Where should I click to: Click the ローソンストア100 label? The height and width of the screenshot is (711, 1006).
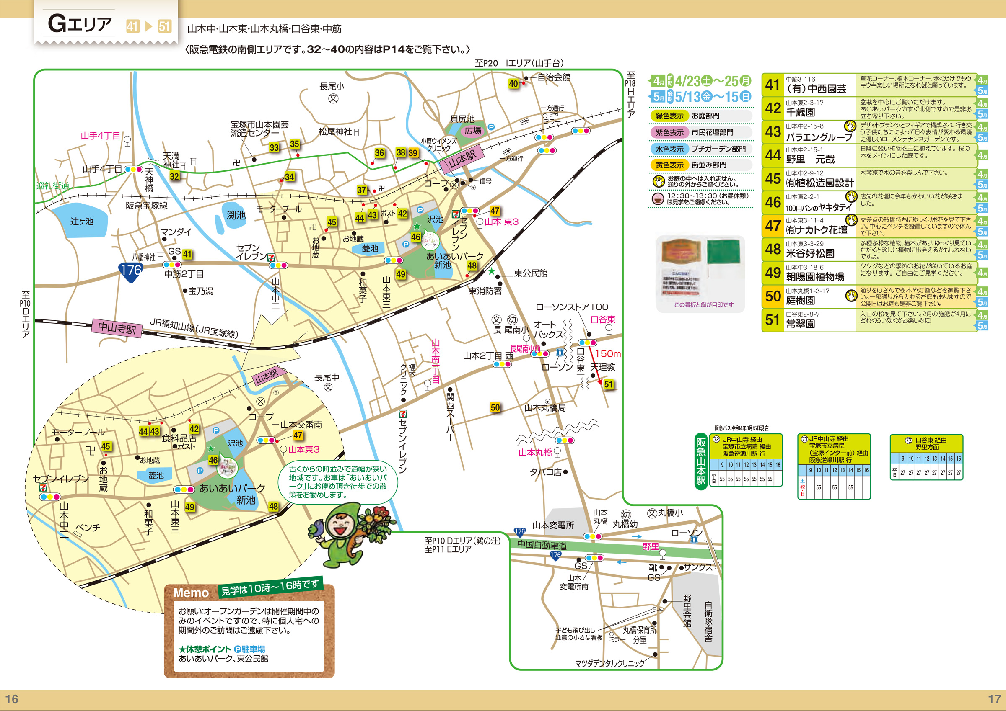coord(572,307)
